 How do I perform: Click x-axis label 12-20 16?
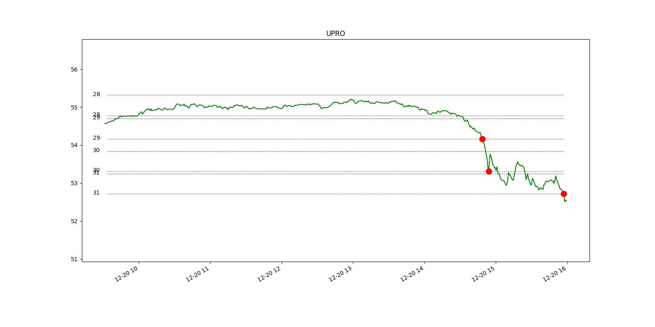[x=555, y=274]
